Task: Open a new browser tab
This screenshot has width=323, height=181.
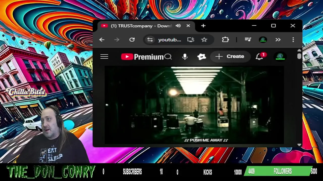Action: (x=203, y=26)
